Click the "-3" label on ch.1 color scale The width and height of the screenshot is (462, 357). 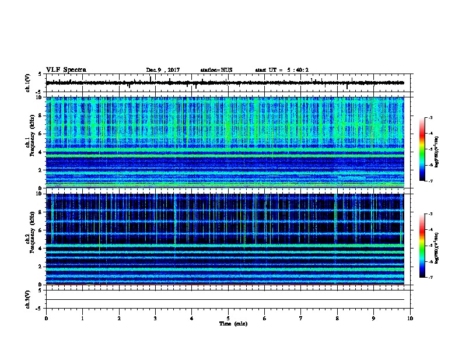pyautogui.click(x=430, y=117)
